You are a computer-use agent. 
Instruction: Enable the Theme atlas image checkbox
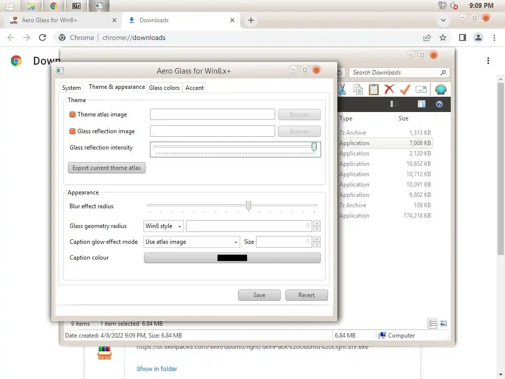pyautogui.click(x=72, y=114)
